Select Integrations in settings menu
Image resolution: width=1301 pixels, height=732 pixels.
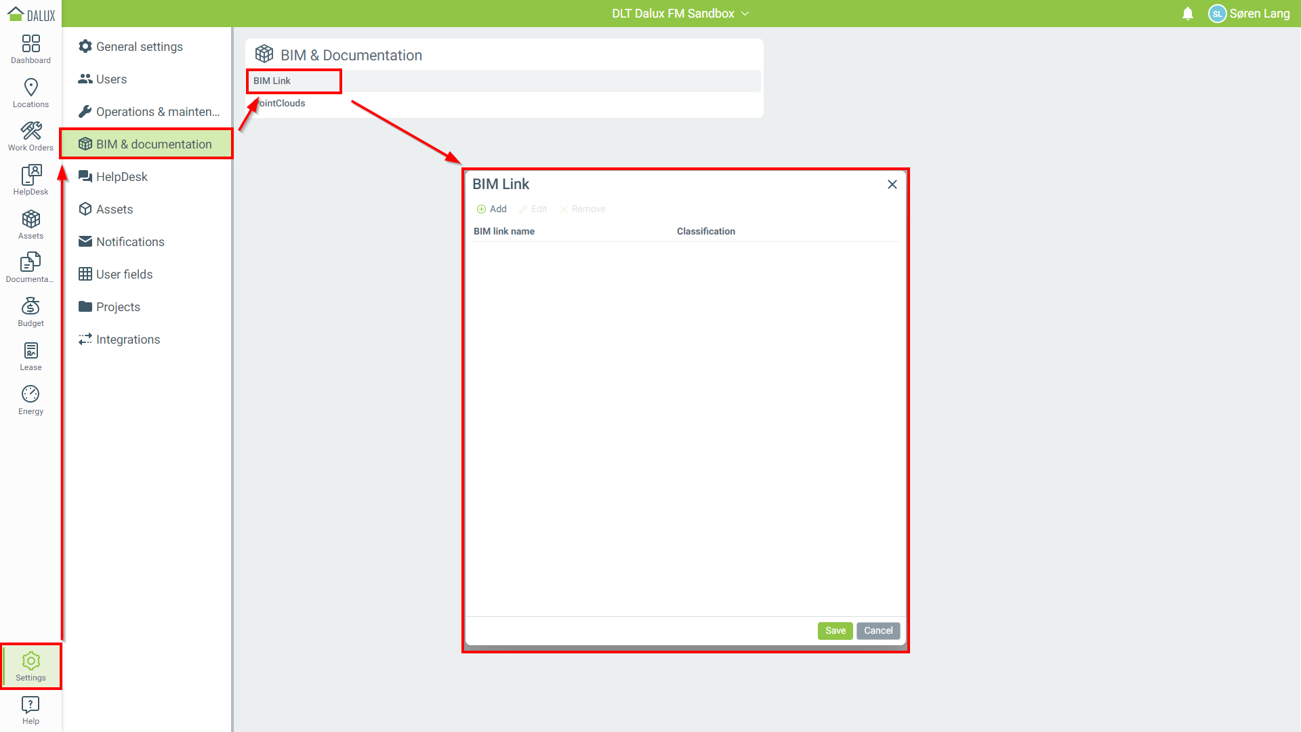point(127,340)
